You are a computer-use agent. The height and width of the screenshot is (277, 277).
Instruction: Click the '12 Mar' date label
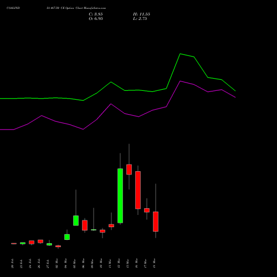point(119,263)
